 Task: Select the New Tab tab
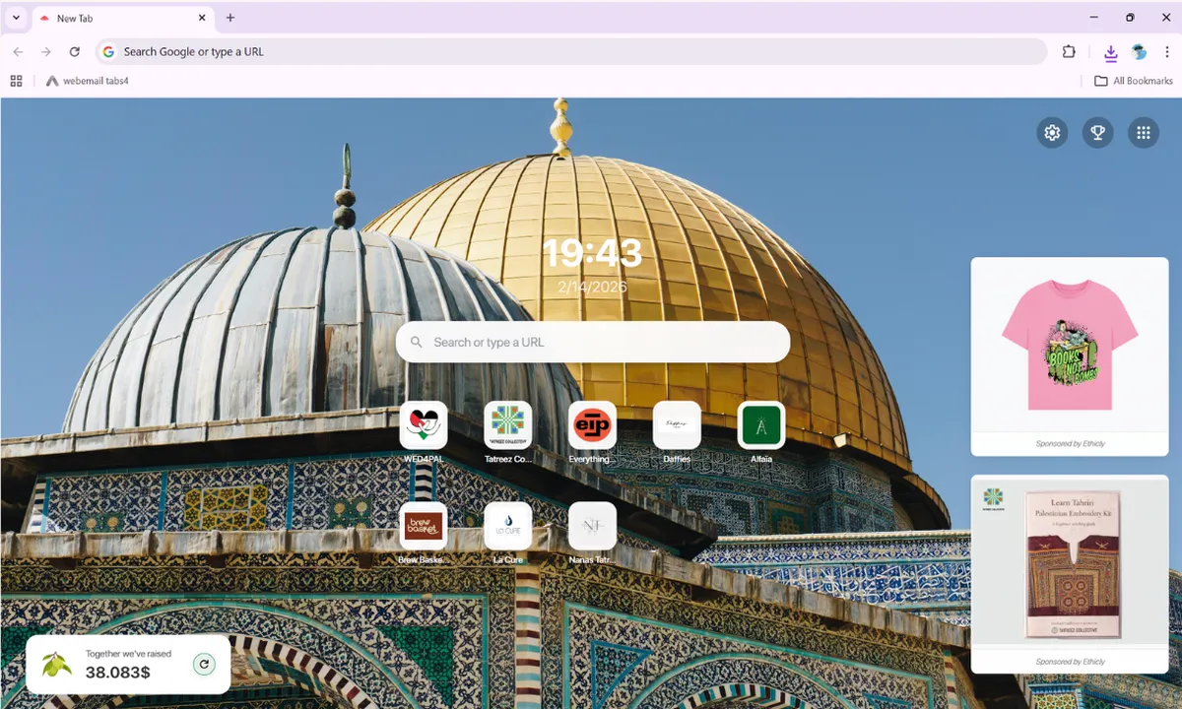(122, 19)
